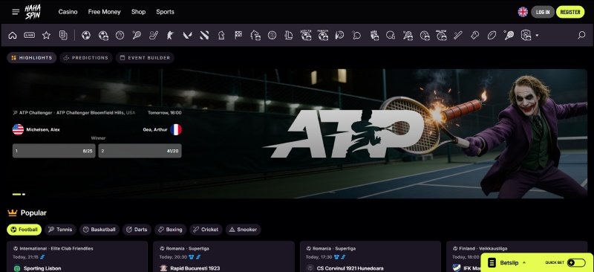
Task: Select the football sport icon
Action: click(x=86, y=35)
